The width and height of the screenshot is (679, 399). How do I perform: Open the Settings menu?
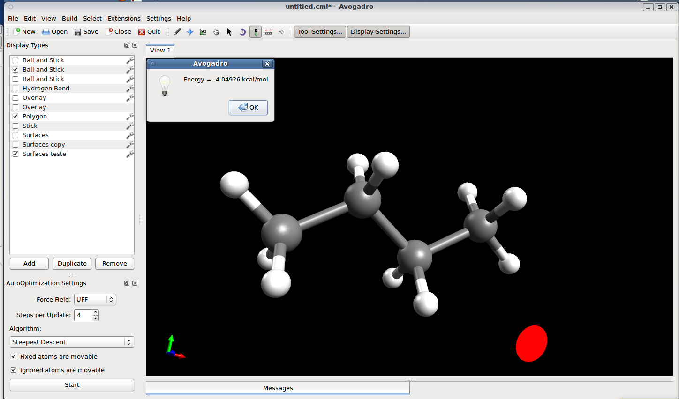click(x=158, y=19)
